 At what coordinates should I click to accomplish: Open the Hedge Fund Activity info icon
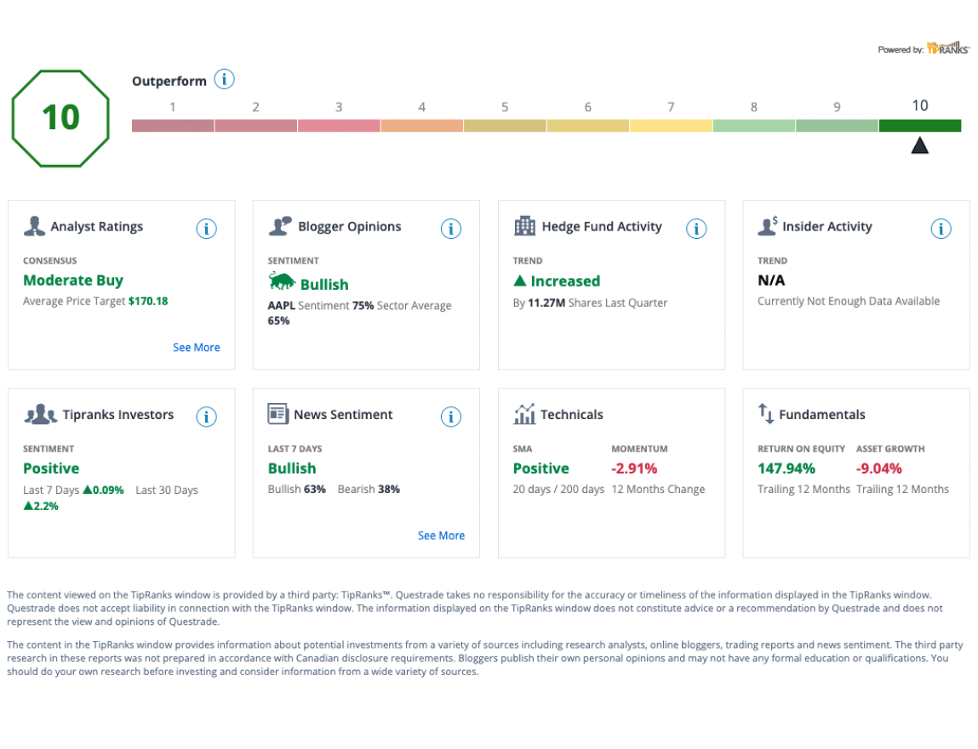tap(696, 229)
